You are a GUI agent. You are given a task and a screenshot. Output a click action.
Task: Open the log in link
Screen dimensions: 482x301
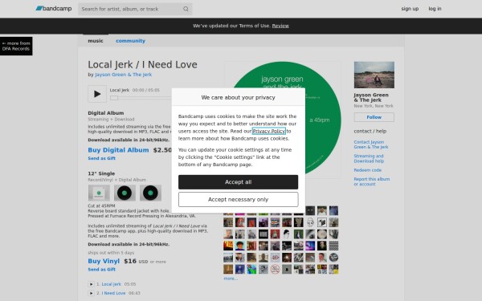435,9
